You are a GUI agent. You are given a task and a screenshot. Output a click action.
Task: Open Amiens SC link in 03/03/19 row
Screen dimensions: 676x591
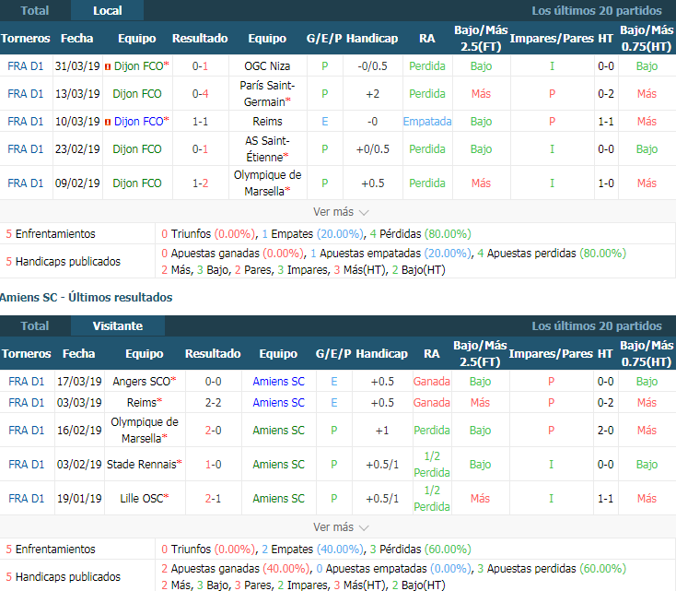(x=278, y=402)
